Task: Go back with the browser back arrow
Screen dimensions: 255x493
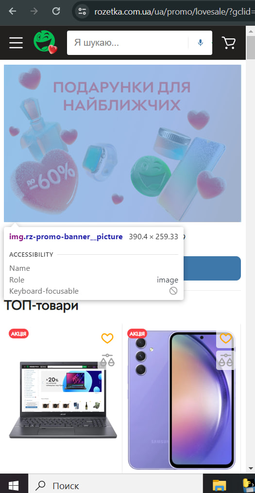Action: (x=13, y=12)
